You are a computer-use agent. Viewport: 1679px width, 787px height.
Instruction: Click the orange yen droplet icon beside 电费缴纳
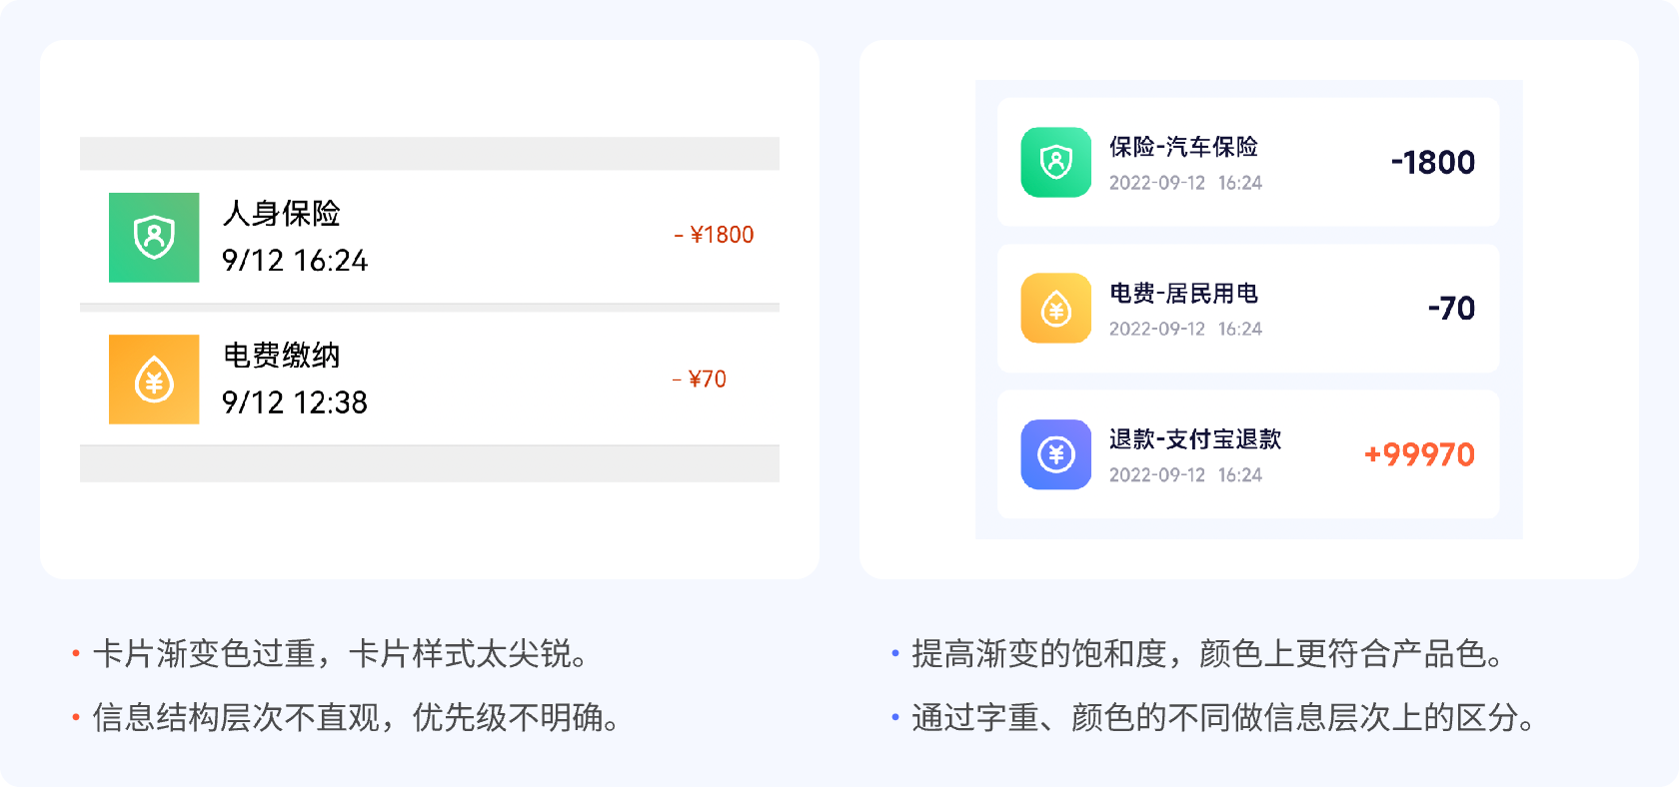coord(154,380)
